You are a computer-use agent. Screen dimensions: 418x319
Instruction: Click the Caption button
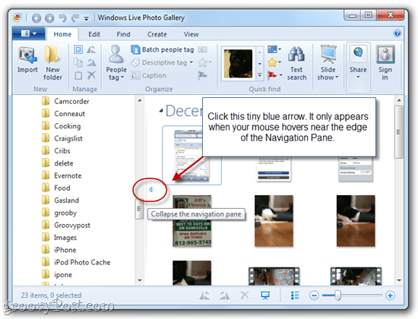pos(149,76)
